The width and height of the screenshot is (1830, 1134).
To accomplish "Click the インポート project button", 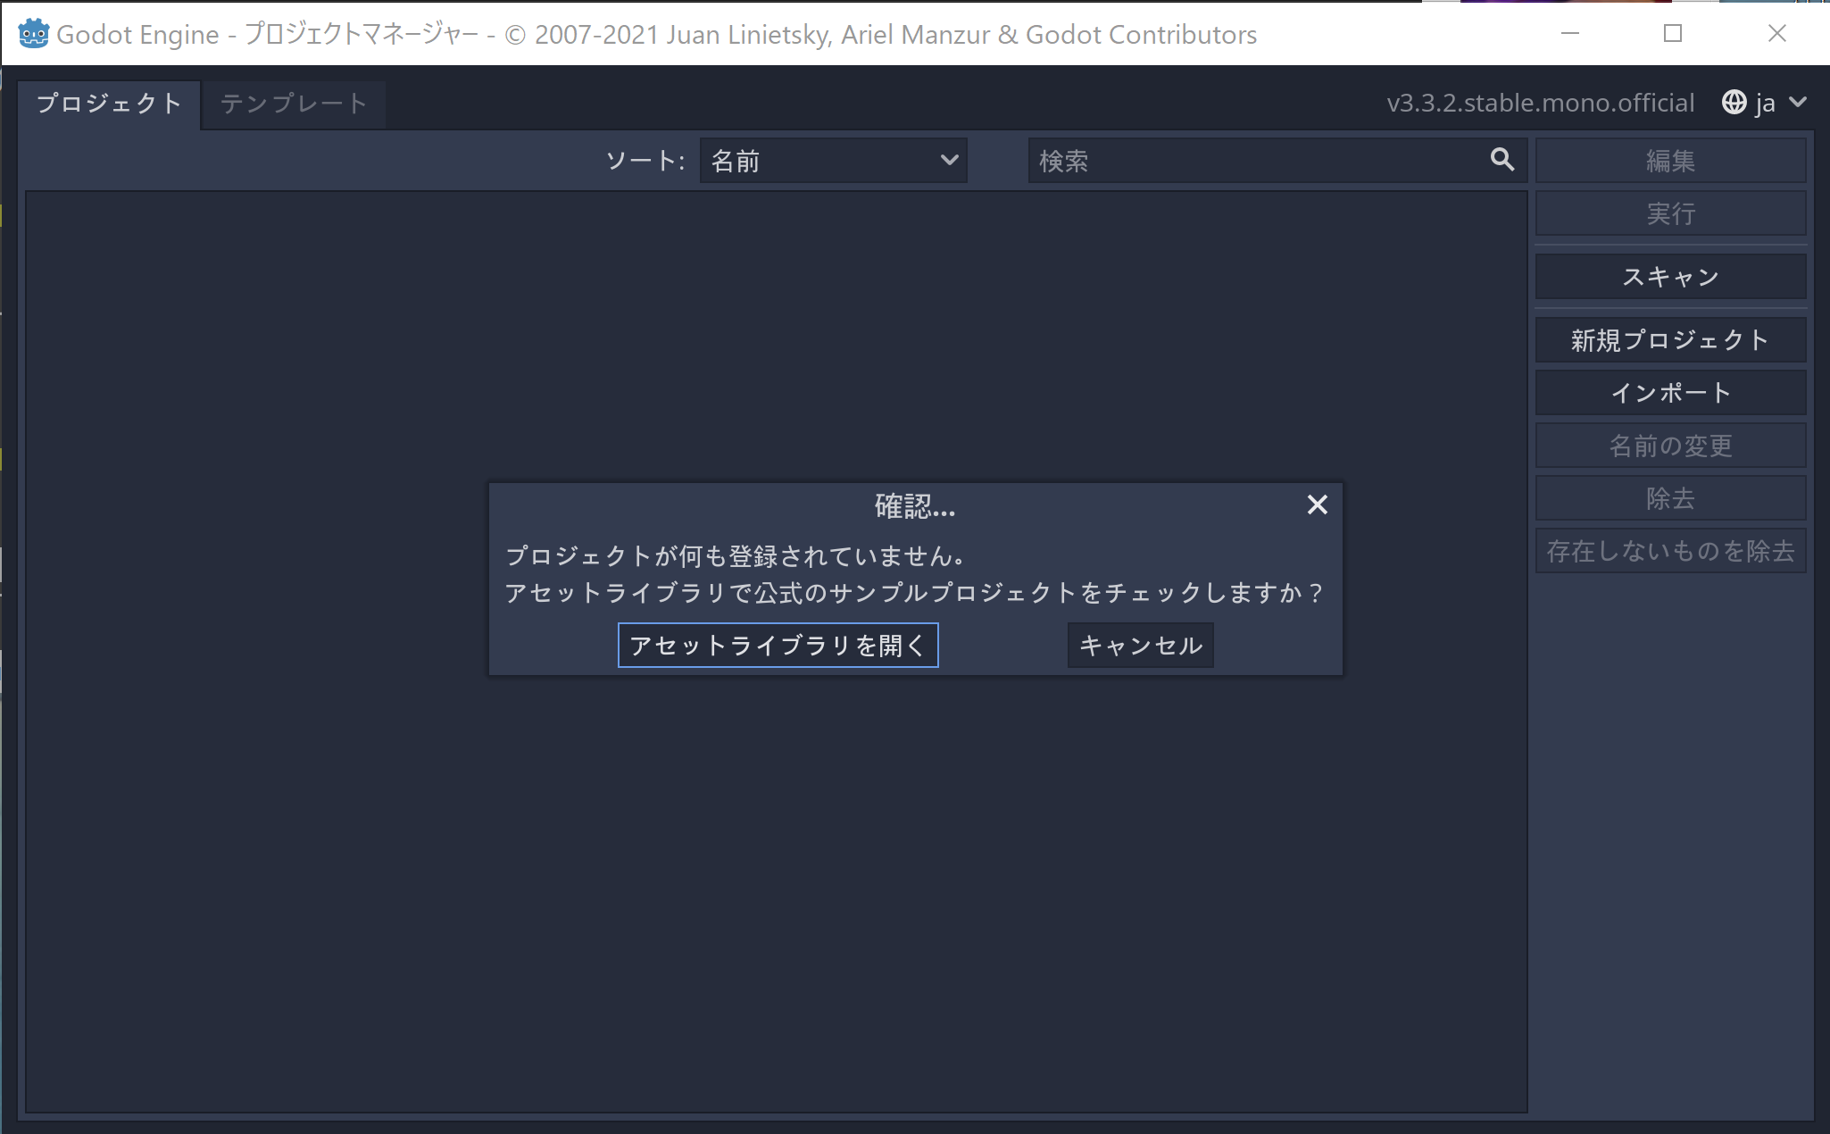I will (x=1672, y=391).
